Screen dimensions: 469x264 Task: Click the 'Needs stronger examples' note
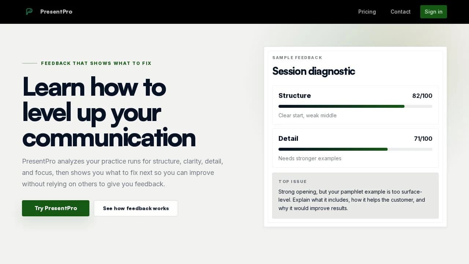[x=310, y=158]
